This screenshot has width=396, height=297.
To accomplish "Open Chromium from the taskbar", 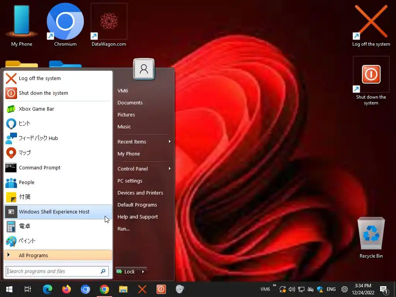I will tap(85, 289).
